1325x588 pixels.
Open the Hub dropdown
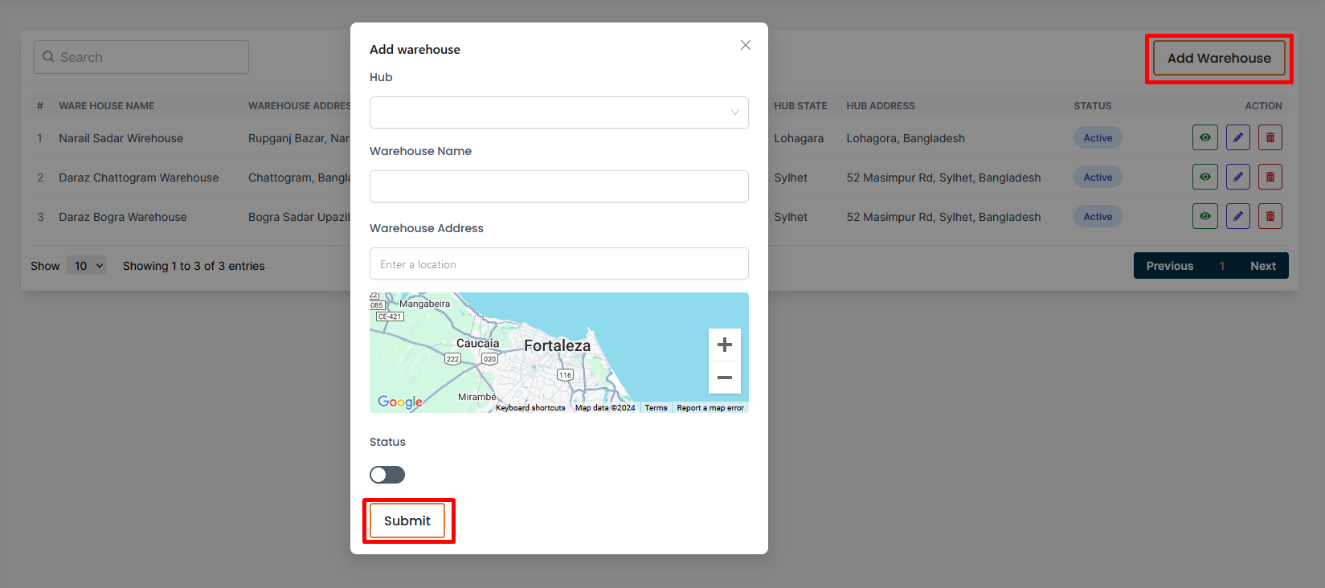click(558, 112)
